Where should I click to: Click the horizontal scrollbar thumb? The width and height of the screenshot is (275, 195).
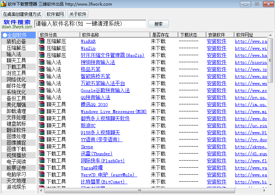point(140,190)
